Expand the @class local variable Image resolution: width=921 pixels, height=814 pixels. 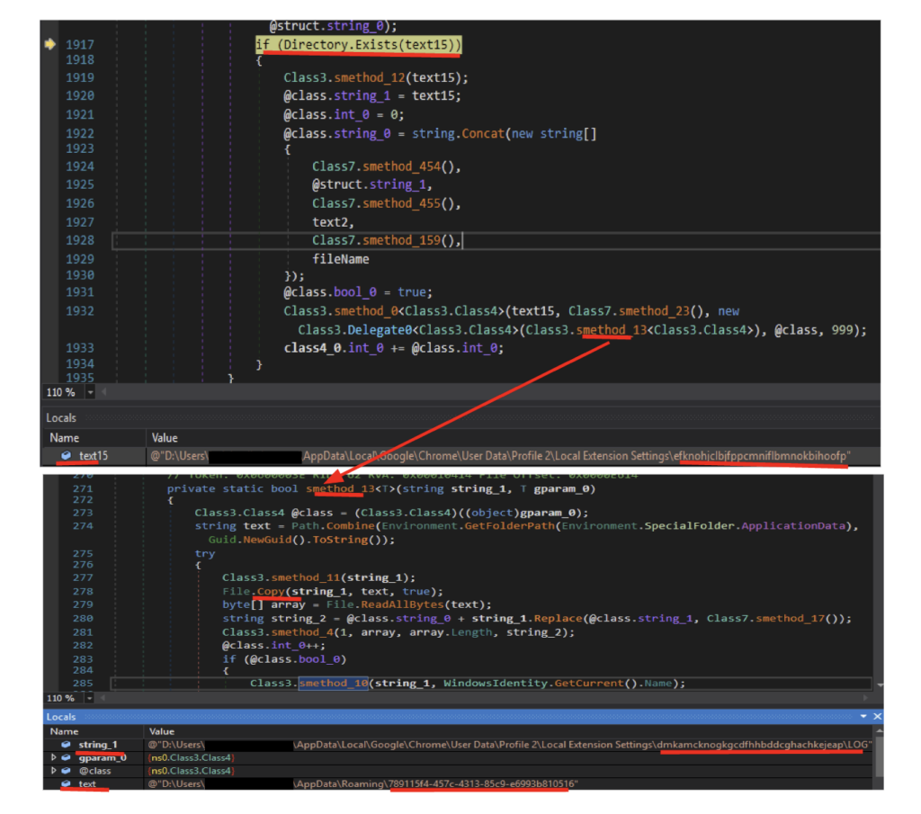point(52,771)
